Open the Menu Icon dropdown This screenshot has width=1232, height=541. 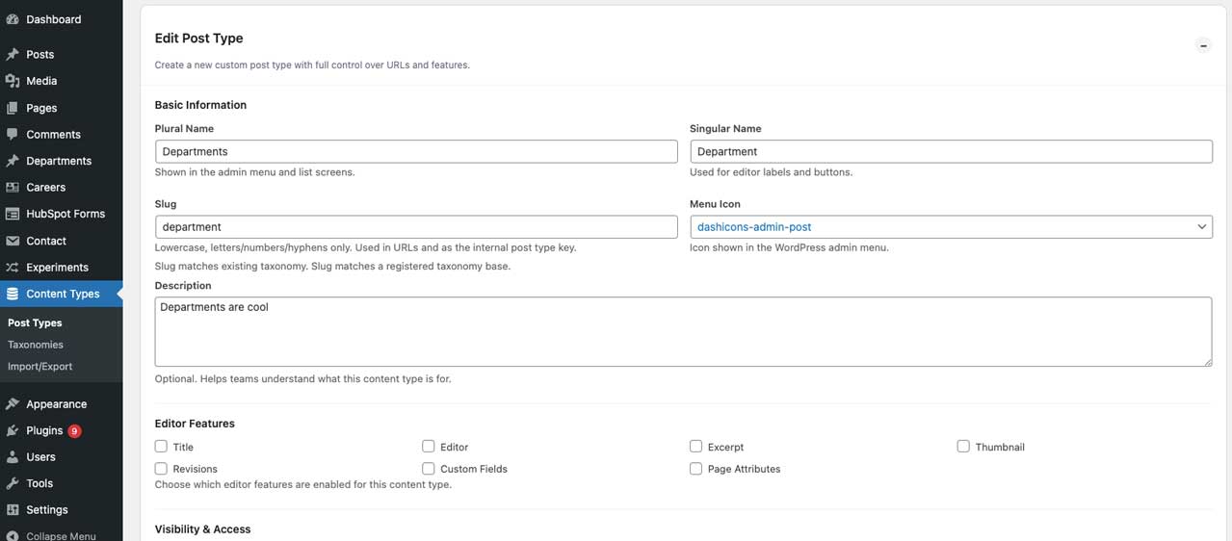click(951, 227)
